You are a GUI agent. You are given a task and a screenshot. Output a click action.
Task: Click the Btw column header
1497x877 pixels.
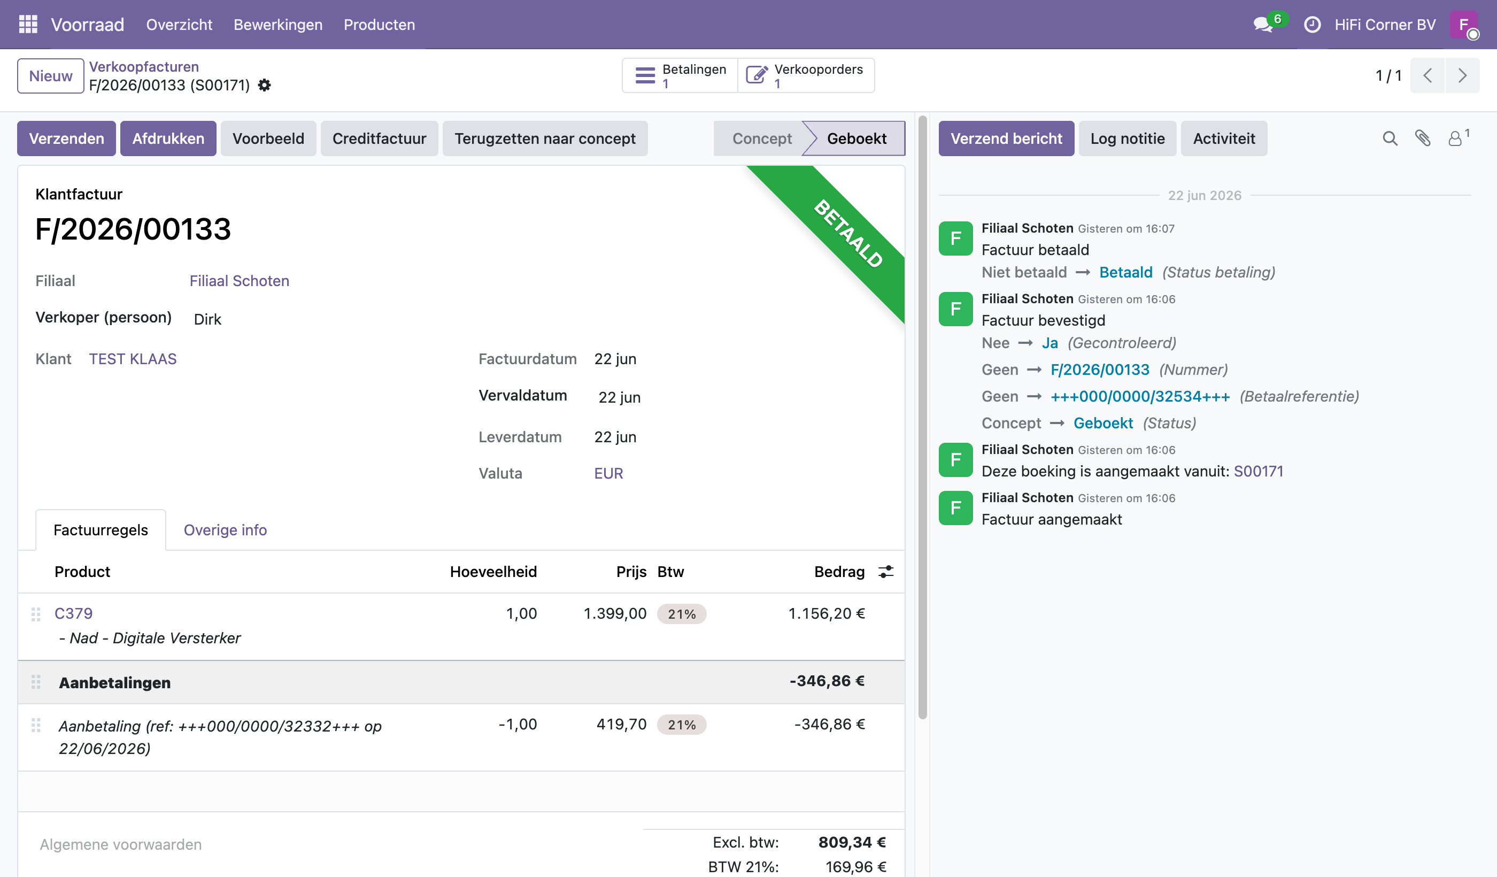pyautogui.click(x=670, y=572)
